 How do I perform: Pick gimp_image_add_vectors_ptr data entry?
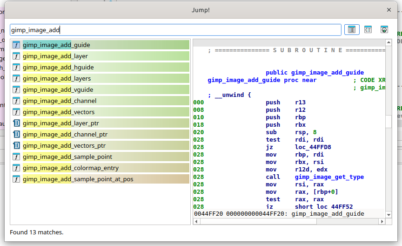tap(100, 146)
